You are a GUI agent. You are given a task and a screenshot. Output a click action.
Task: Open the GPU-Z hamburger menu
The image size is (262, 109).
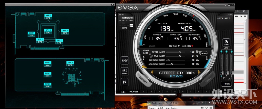click(x=245, y=16)
